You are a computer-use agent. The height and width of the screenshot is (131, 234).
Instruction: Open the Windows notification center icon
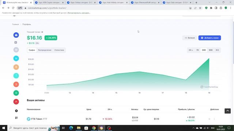229,128
